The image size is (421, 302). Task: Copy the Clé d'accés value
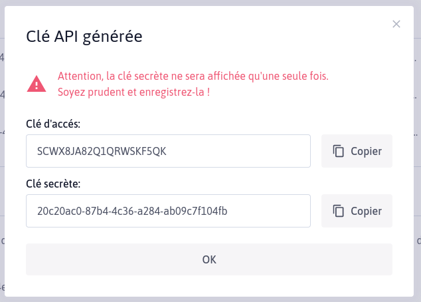pyautogui.click(x=357, y=151)
